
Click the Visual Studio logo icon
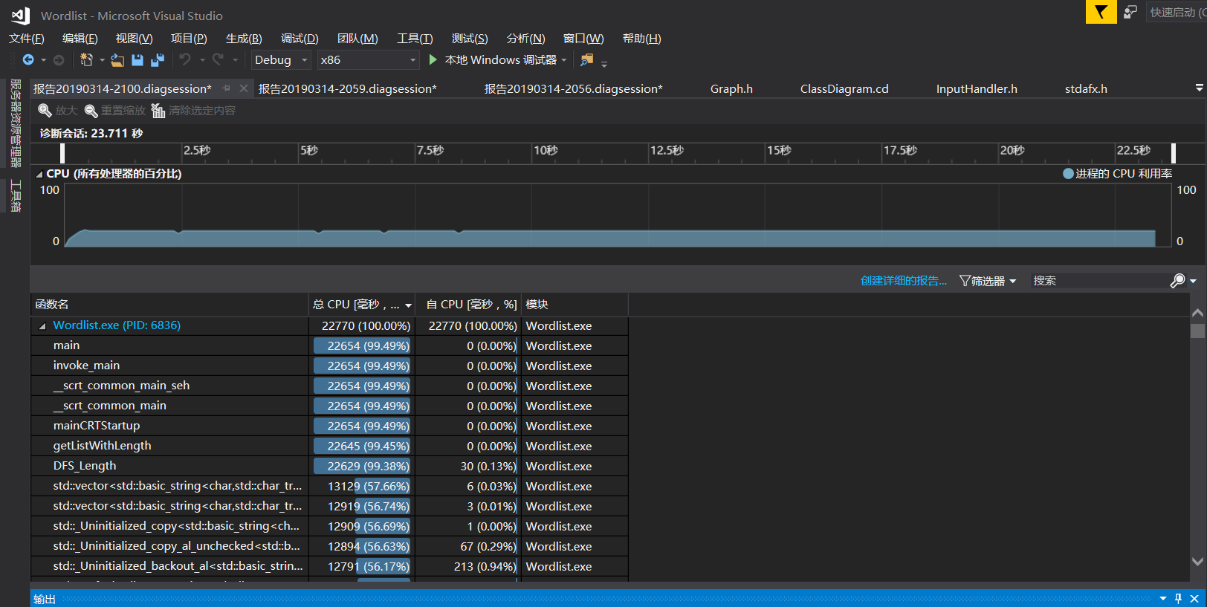click(21, 15)
